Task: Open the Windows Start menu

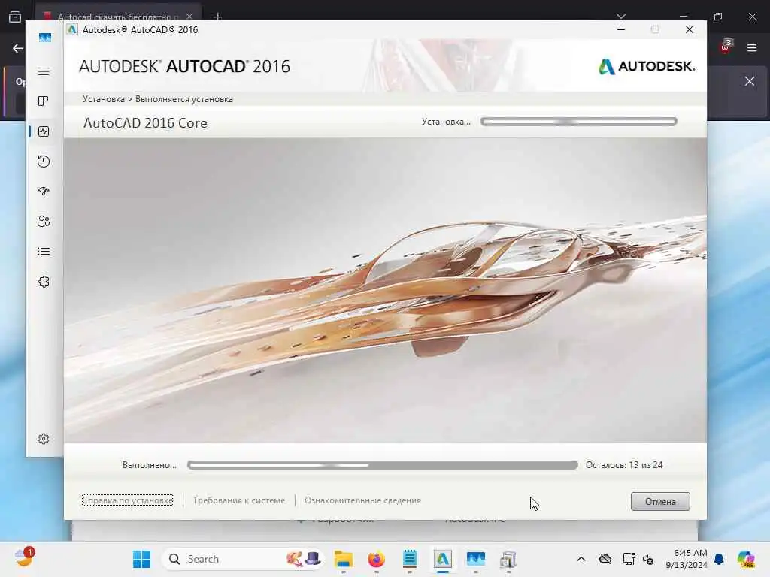Action: click(x=142, y=559)
